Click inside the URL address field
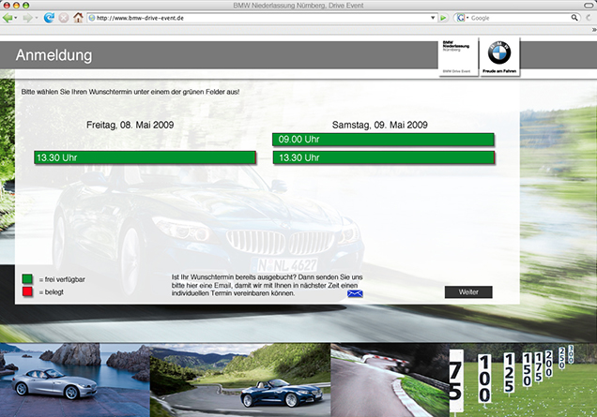This screenshot has height=417, width=597. 253,18
